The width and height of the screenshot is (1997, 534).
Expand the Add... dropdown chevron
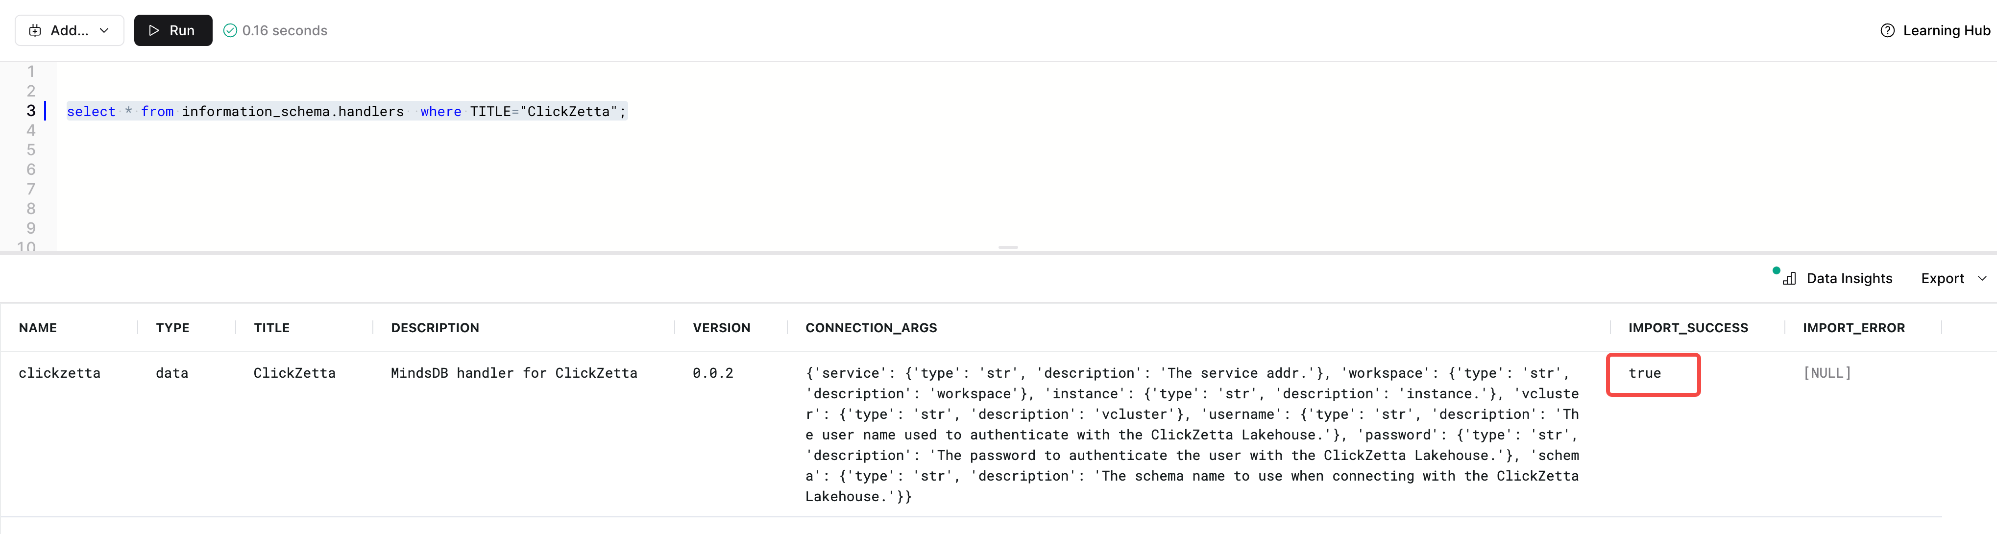point(105,30)
